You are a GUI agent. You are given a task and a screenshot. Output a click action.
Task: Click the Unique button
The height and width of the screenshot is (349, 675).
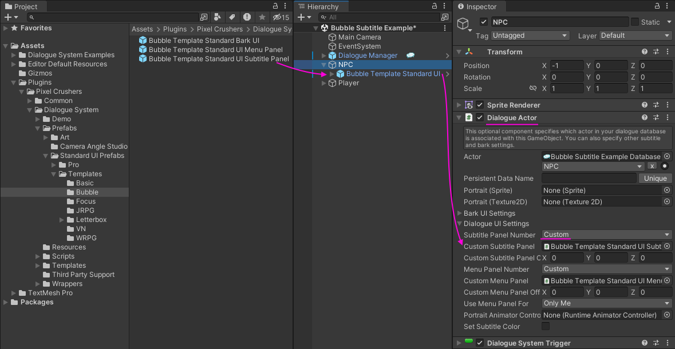click(x=655, y=178)
